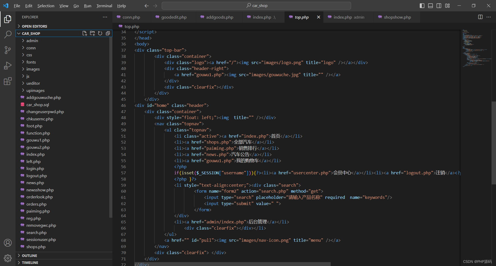Screen dimensions: 496x266
Task: Open Explorer views and more actions menu
Action: [x=105, y=17]
